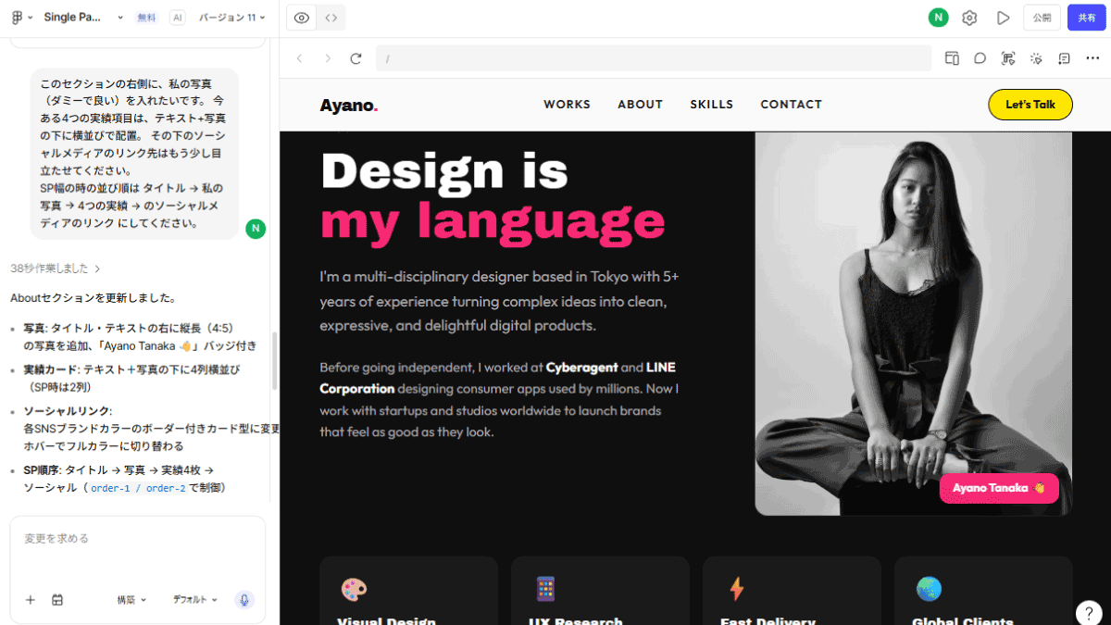This screenshot has width=1111, height=625.
Task: Open the green N user avatar in the header
Action: click(939, 18)
